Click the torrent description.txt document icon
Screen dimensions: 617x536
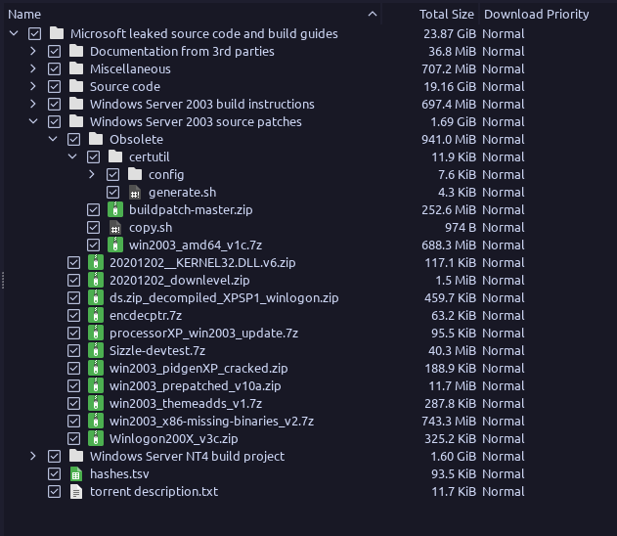tap(76, 492)
